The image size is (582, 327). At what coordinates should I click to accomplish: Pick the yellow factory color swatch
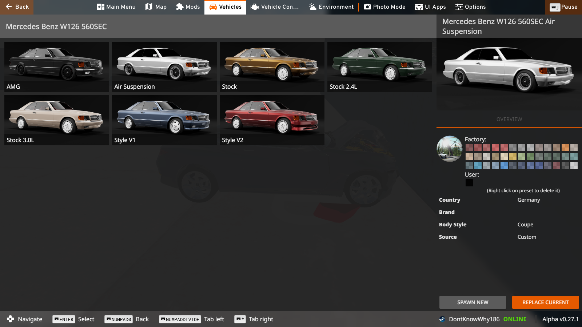pyautogui.click(x=513, y=157)
